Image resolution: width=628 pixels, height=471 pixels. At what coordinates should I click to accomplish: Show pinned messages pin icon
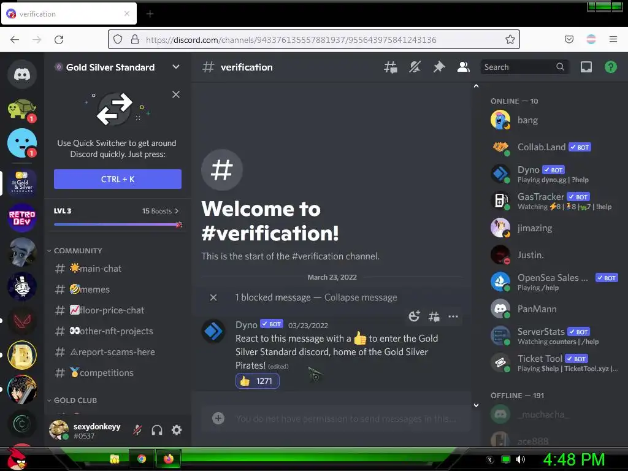pyautogui.click(x=439, y=67)
